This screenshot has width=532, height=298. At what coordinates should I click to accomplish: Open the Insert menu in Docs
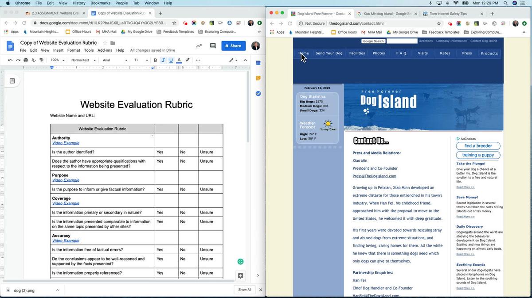click(x=59, y=50)
